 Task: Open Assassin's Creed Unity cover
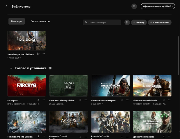tap(110, 122)
